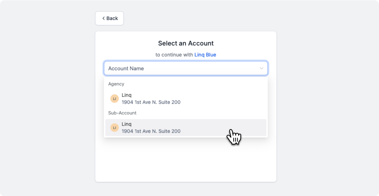The image size is (379, 196).
Task: Click the gray background outside the card
Action: coord(323,107)
